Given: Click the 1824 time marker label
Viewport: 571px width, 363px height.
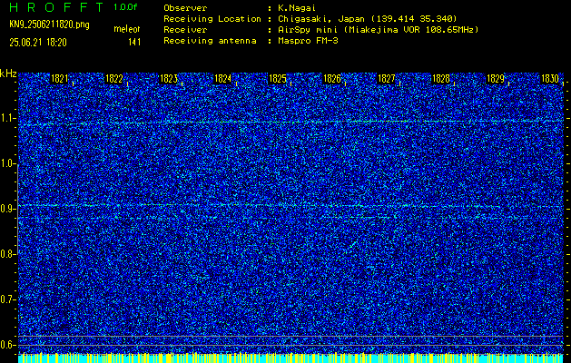Looking at the screenshot, I should click(x=223, y=79).
